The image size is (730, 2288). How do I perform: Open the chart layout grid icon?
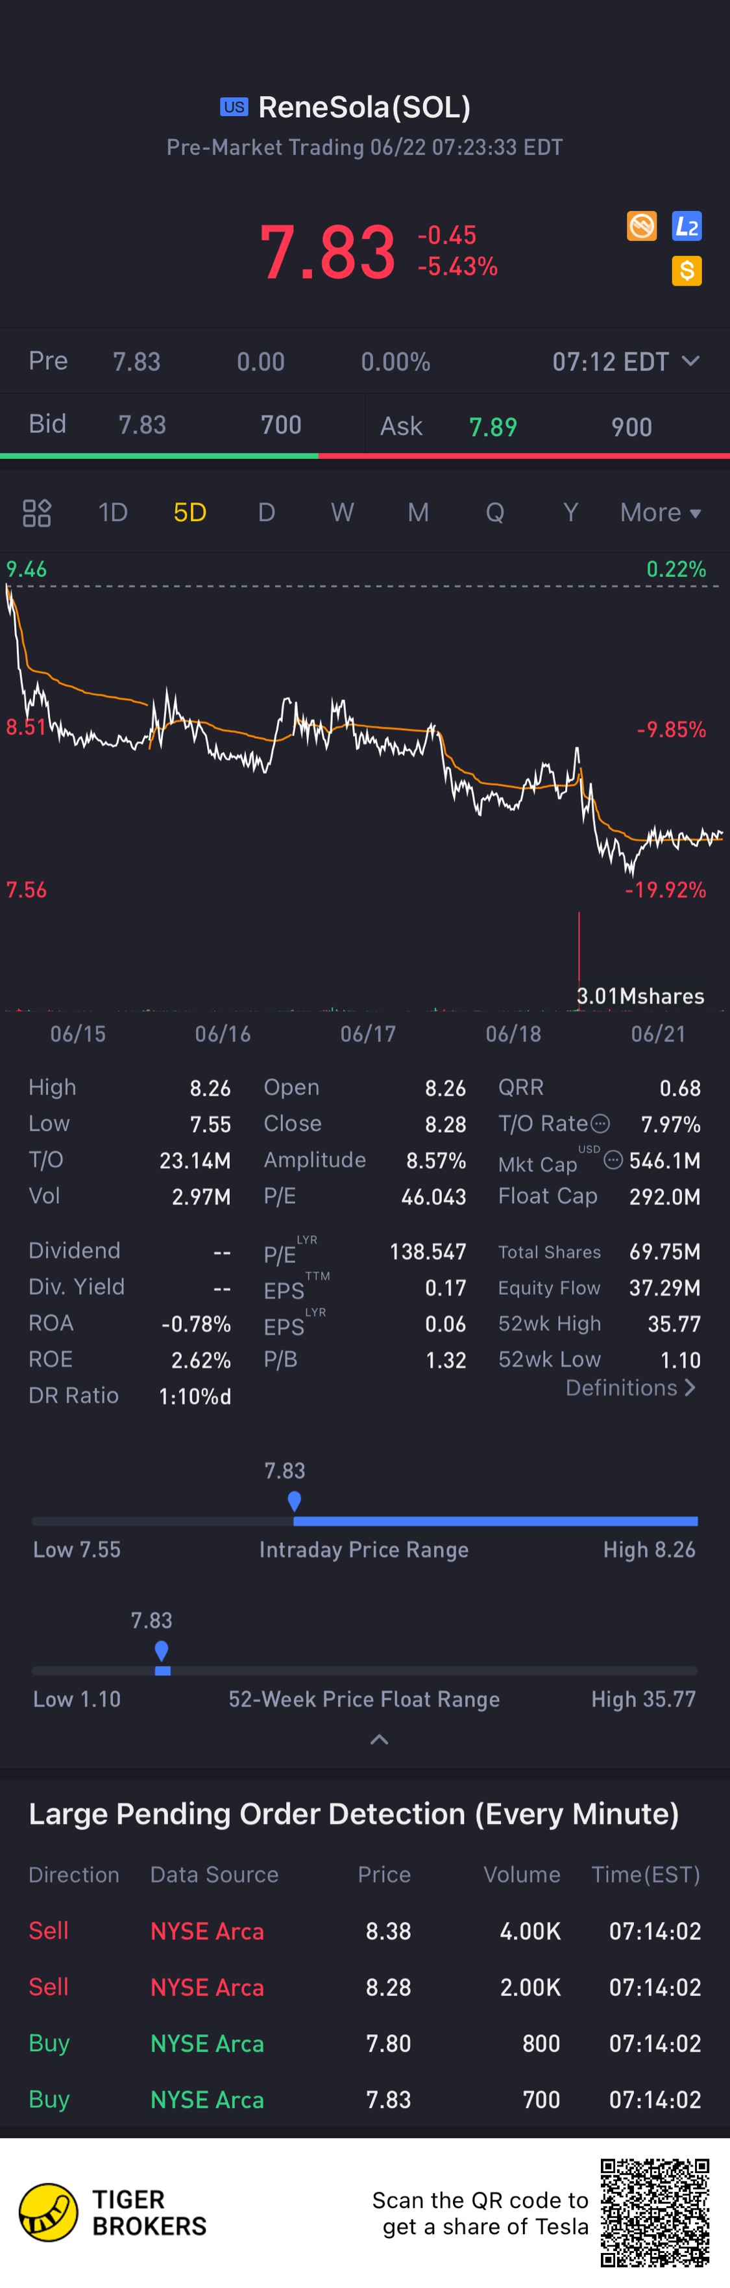[x=36, y=513]
